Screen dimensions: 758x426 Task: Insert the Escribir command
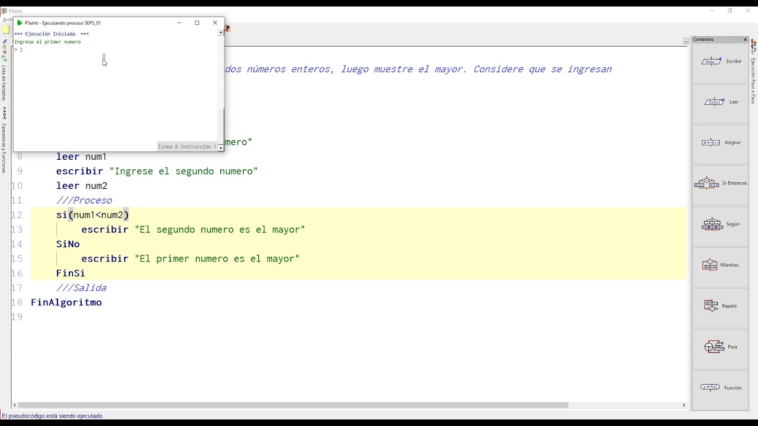(x=721, y=62)
